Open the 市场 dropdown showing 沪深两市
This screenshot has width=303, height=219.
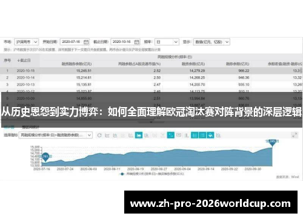tap(27, 42)
